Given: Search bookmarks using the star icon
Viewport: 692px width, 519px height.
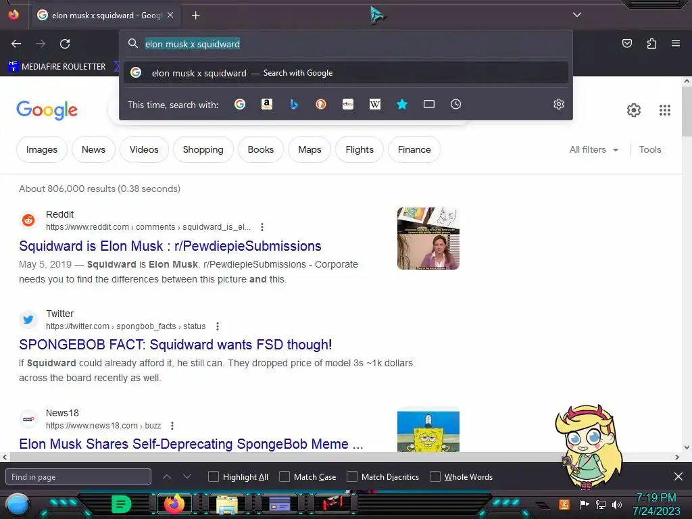Looking at the screenshot, I should (401, 104).
